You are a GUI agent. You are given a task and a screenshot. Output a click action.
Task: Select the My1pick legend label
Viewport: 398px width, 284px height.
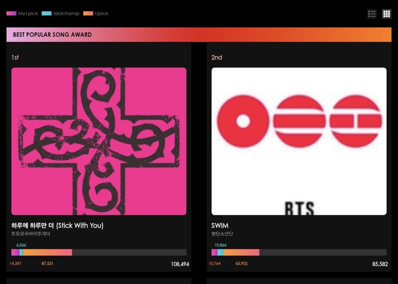[28, 14]
